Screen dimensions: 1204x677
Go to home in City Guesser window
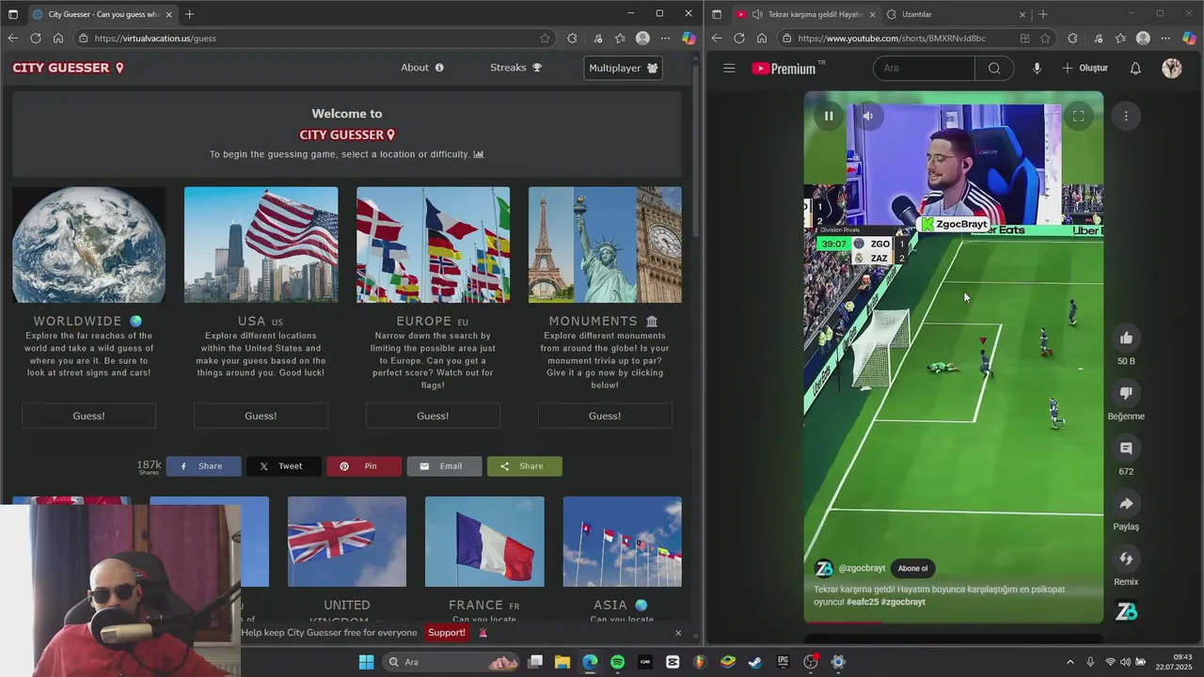(x=58, y=39)
